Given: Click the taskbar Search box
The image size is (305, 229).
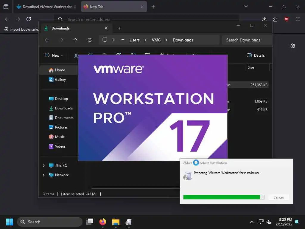Looking at the screenshot, I should 50,222.
